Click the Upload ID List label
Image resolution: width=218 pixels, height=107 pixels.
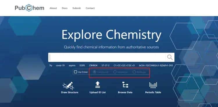click(x=98, y=92)
